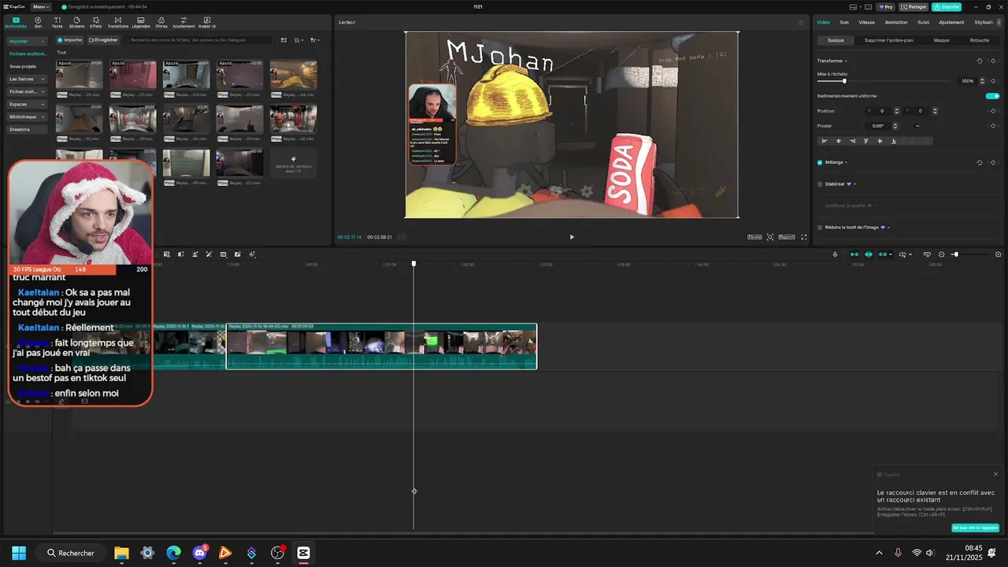Switch media grid view layout icon
This screenshot has height=567, width=1008.
(x=284, y=40)
